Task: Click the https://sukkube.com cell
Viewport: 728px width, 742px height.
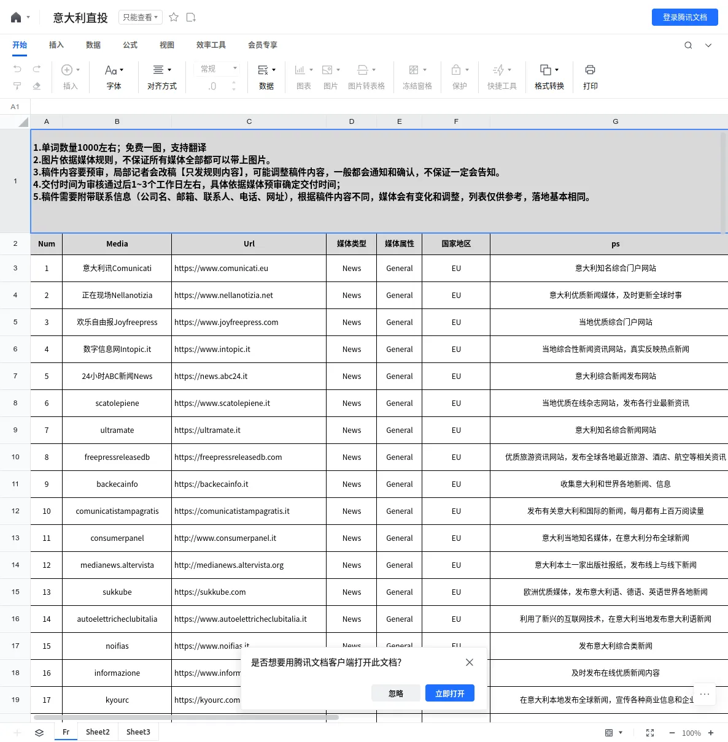Action: [249, 592]
